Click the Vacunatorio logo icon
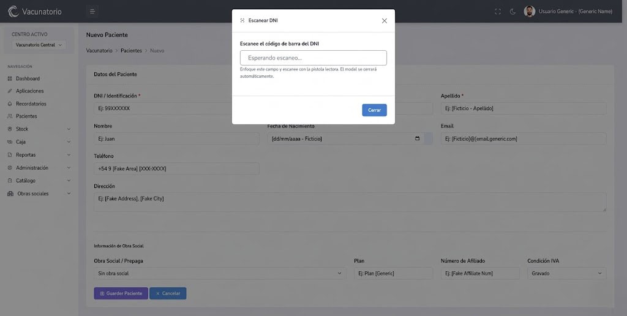 tap(13, 11)
